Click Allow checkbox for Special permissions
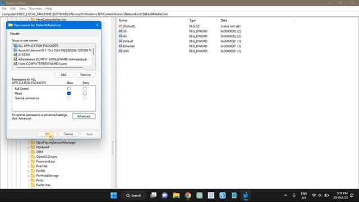Screen dimensions: 359x202 pos(69,98)
